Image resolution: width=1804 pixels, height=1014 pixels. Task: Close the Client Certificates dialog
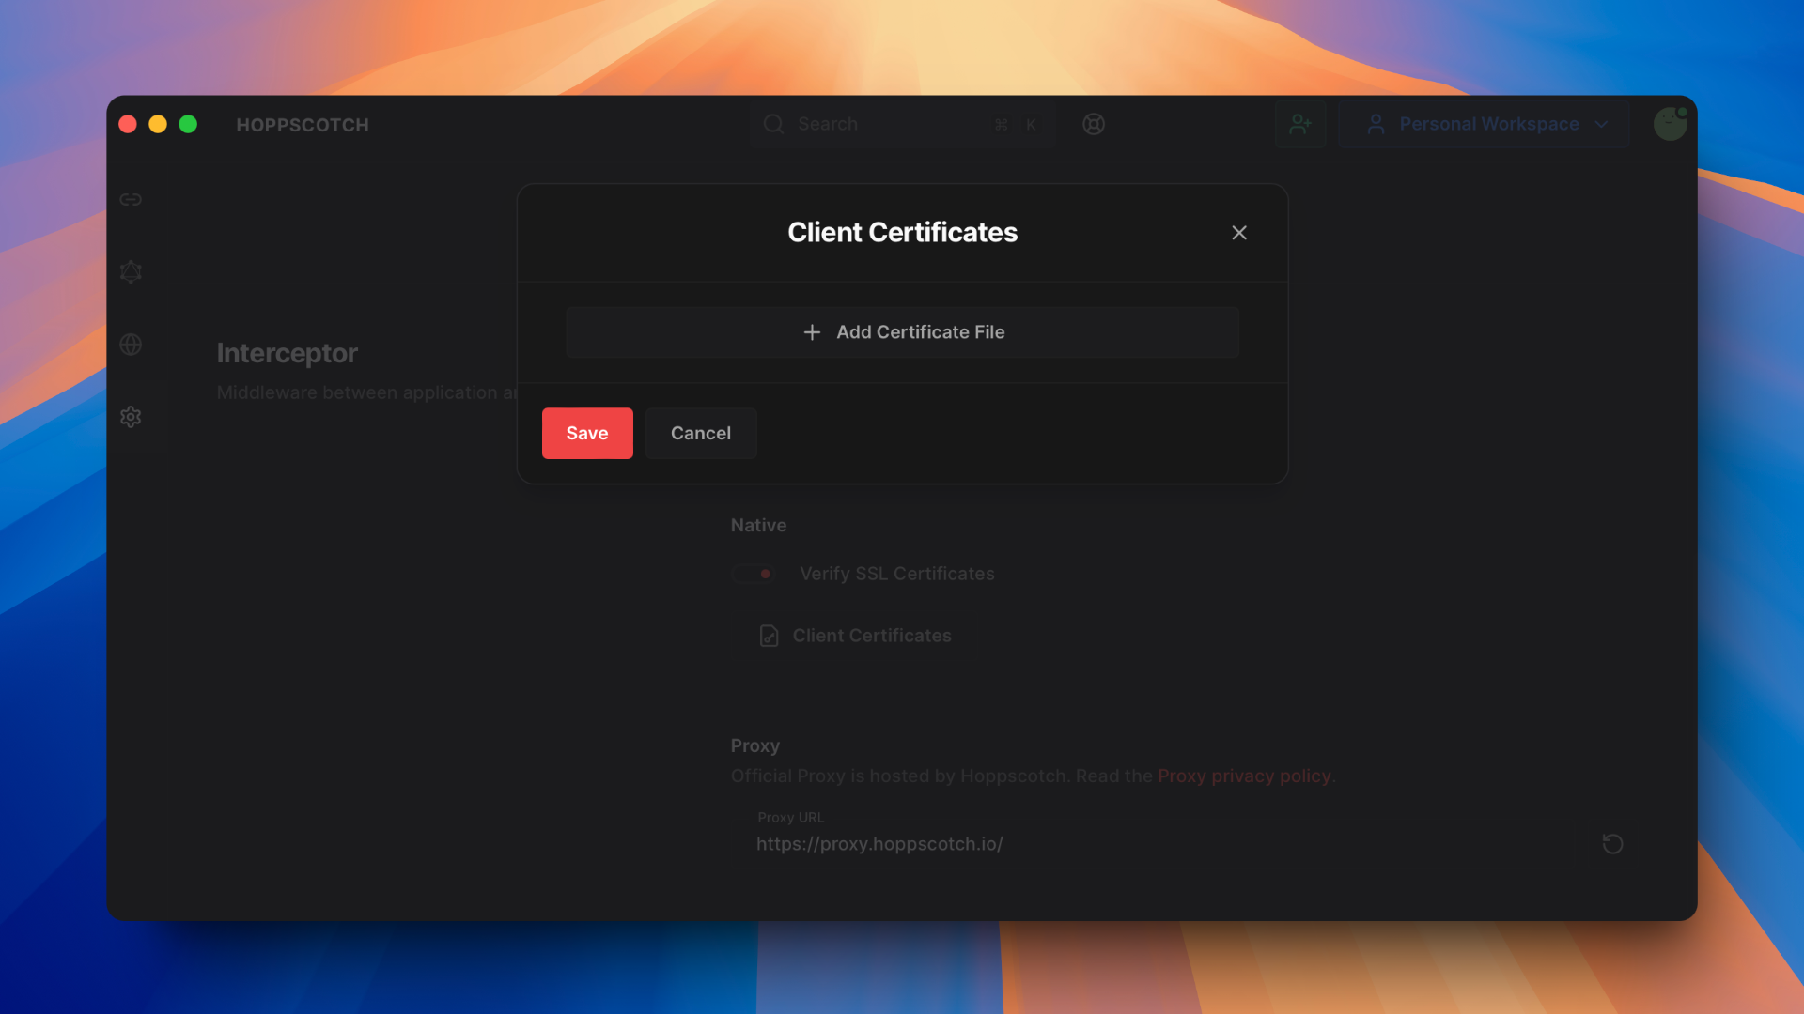click(1239, 232)
